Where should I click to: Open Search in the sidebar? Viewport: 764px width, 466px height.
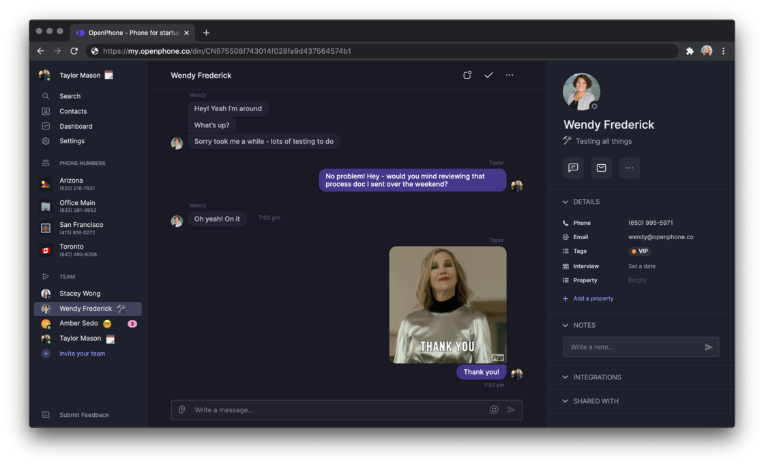[x=70, y=96]
